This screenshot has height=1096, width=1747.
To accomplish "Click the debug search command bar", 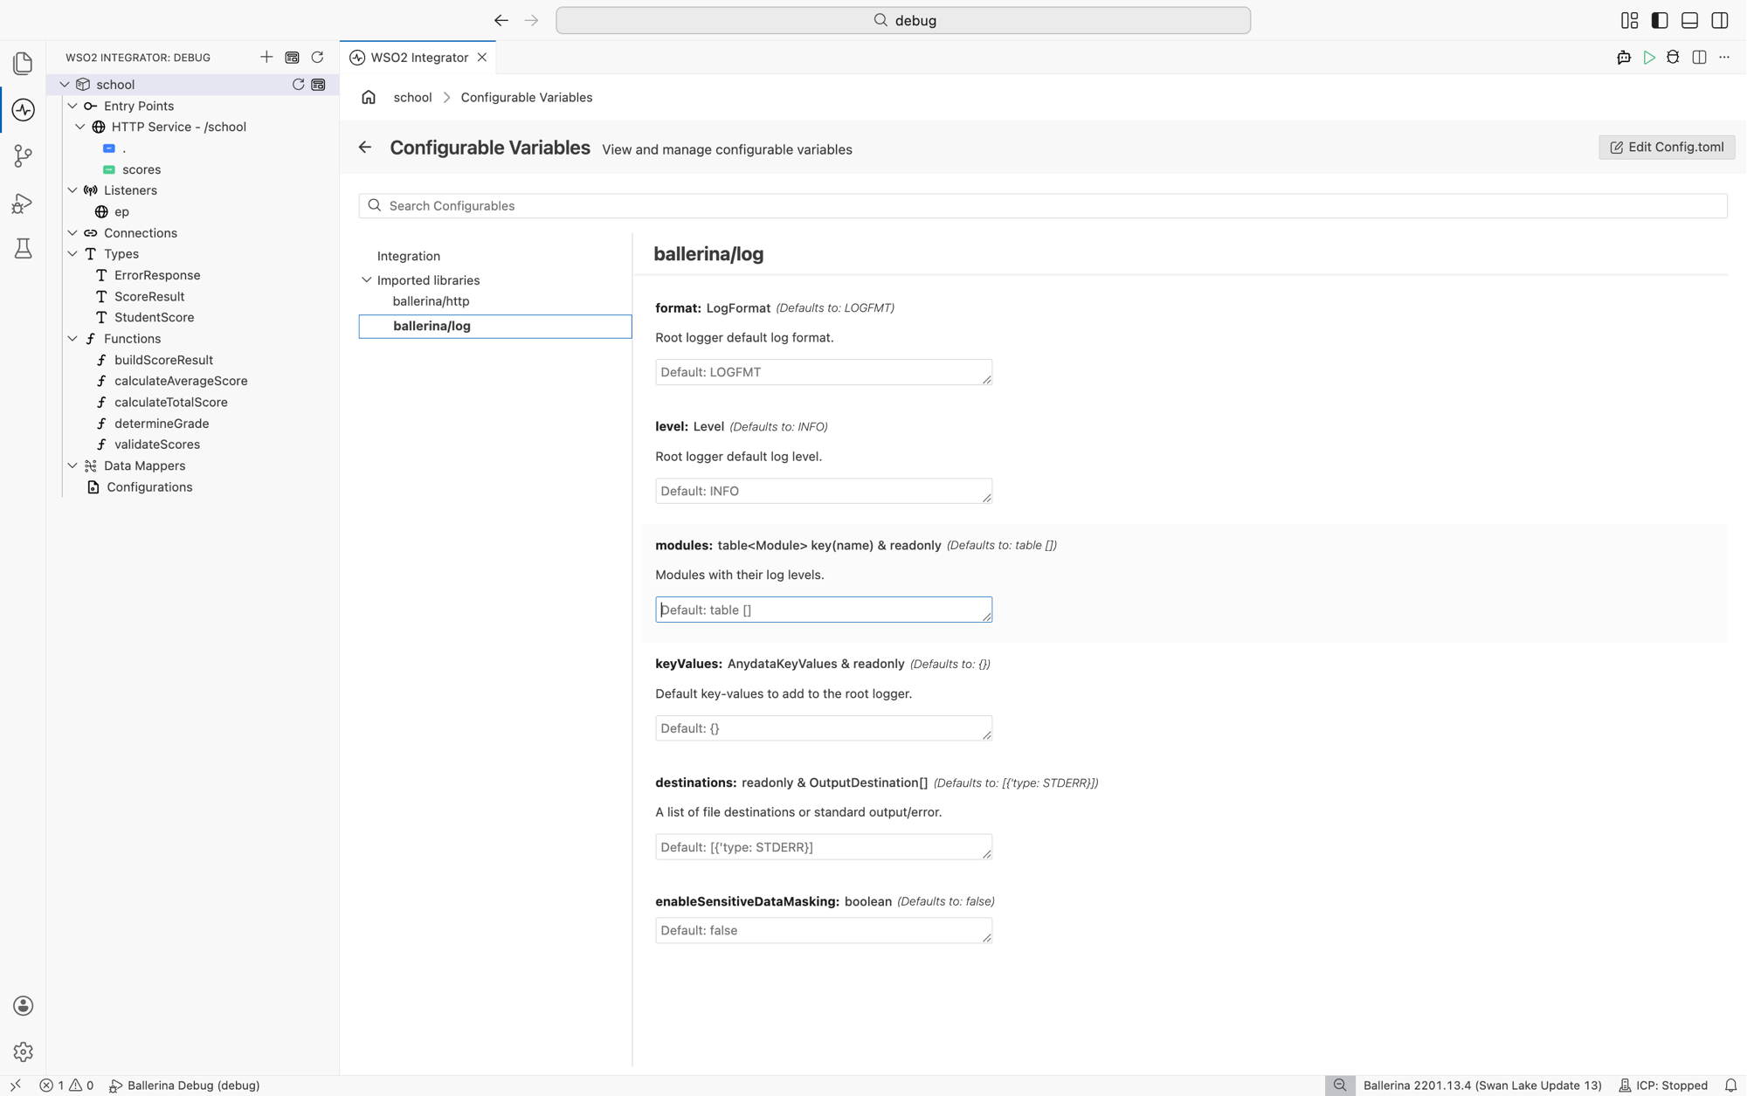I will (902, 20).
